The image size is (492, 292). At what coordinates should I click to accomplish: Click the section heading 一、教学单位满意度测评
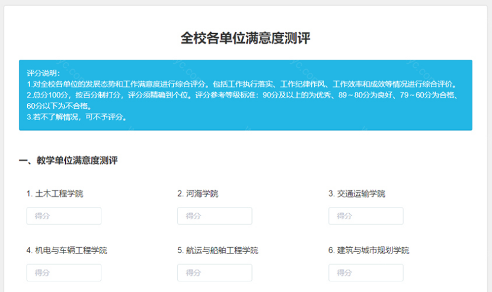(68, 160)
